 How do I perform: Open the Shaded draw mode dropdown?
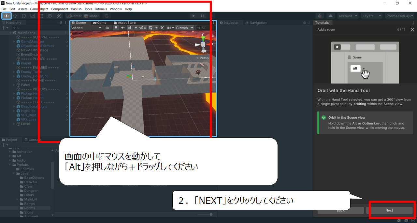click(x=86, y=28)
